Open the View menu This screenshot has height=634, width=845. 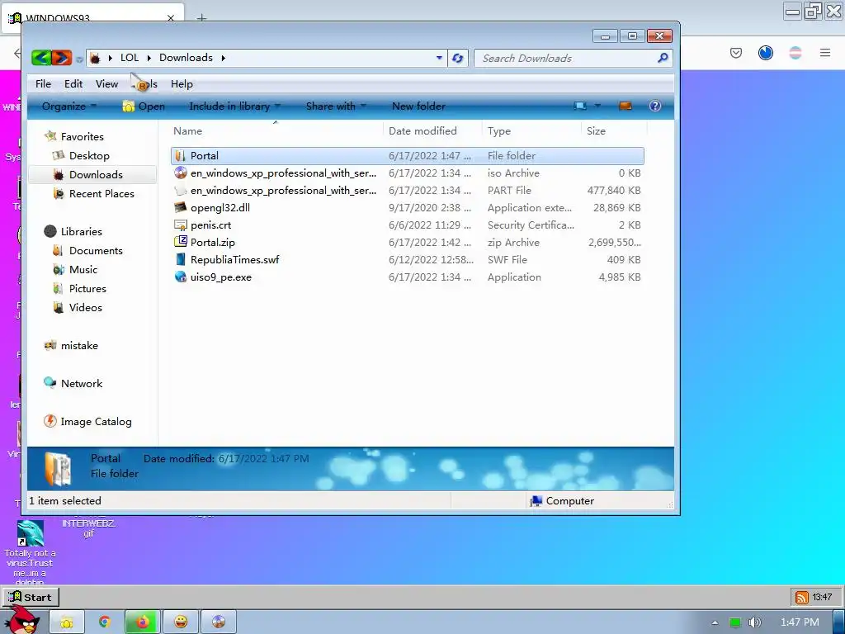106,84
